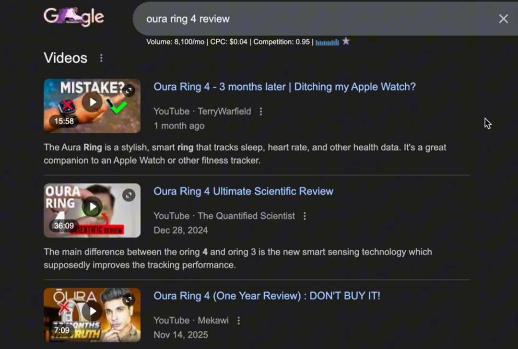Open more options next to TerryWarfield
The height and width of the screenshot is (349, 518).
tap(261, 112)
